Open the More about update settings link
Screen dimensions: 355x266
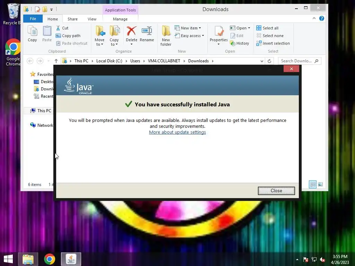click(177, 132)
